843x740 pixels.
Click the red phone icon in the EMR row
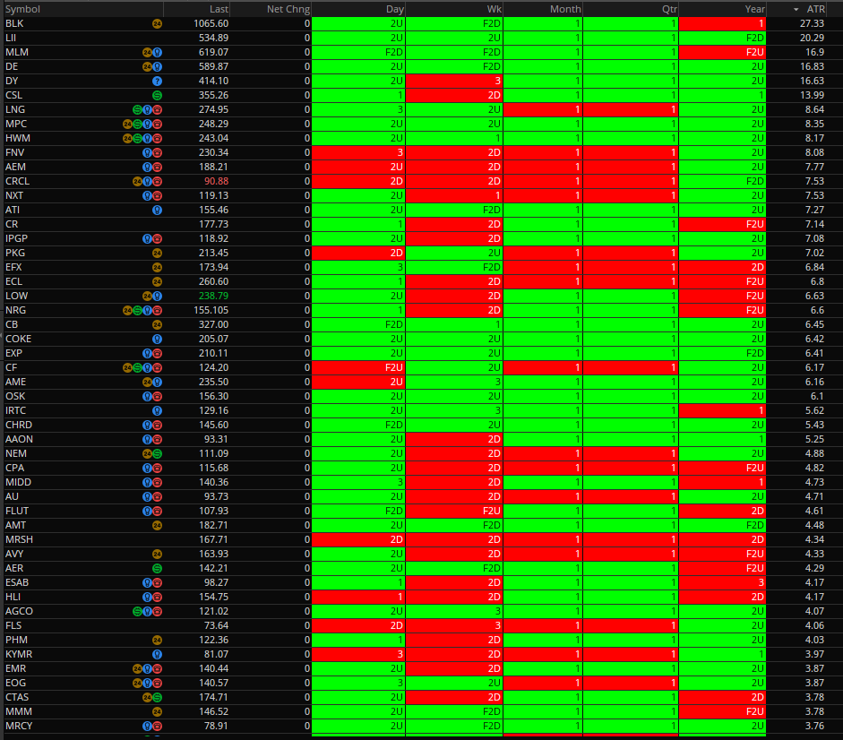(x=157, y=669)
